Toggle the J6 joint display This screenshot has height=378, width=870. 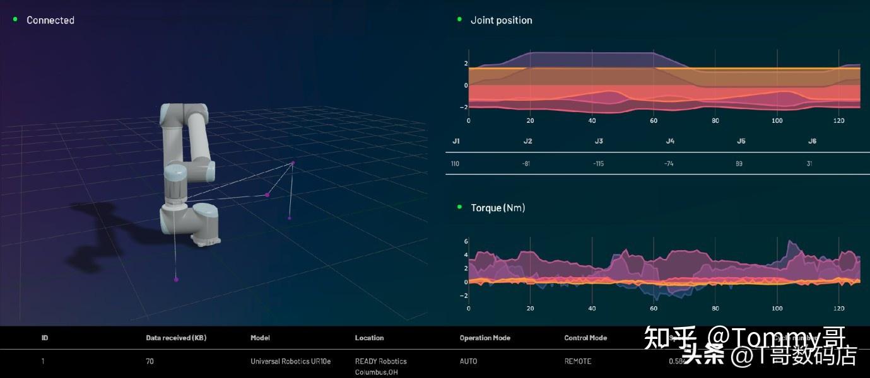811,140
